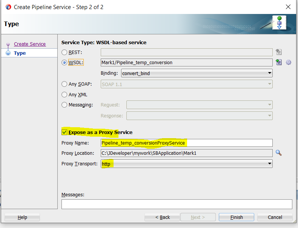Select the REST service type radio button
The height and width of the screenshot is (228, 298).
click(65, 52)
